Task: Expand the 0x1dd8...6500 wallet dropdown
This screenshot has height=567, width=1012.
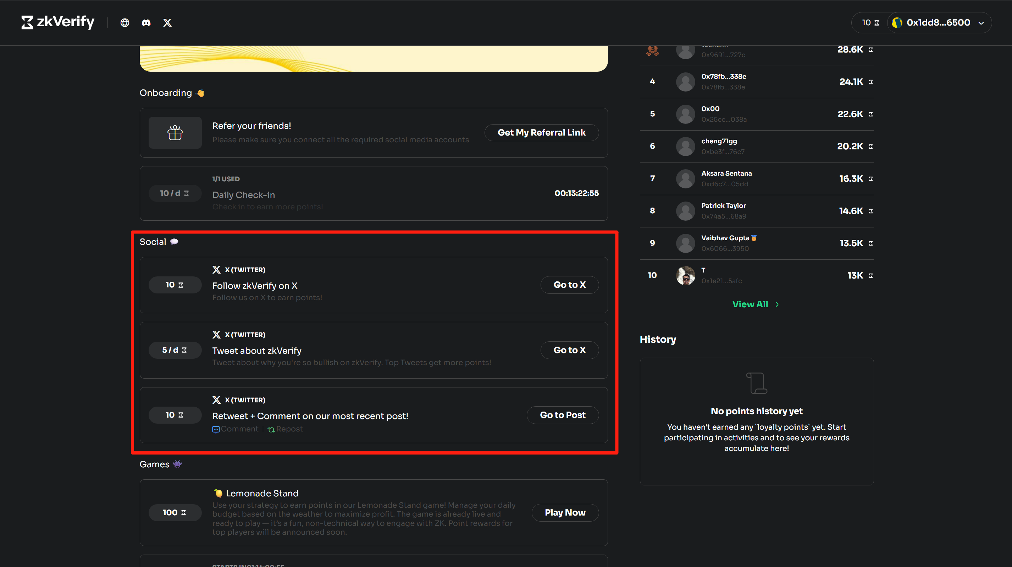Action: click(x=981, y=23)
